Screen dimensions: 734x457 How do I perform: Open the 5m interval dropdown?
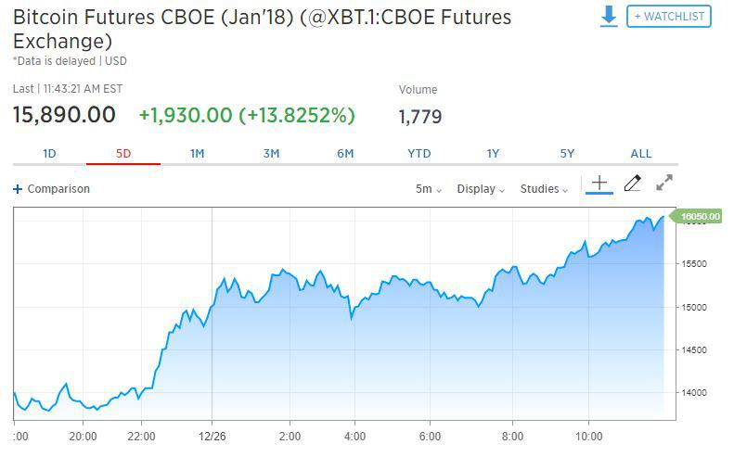(x=429, y=189)
